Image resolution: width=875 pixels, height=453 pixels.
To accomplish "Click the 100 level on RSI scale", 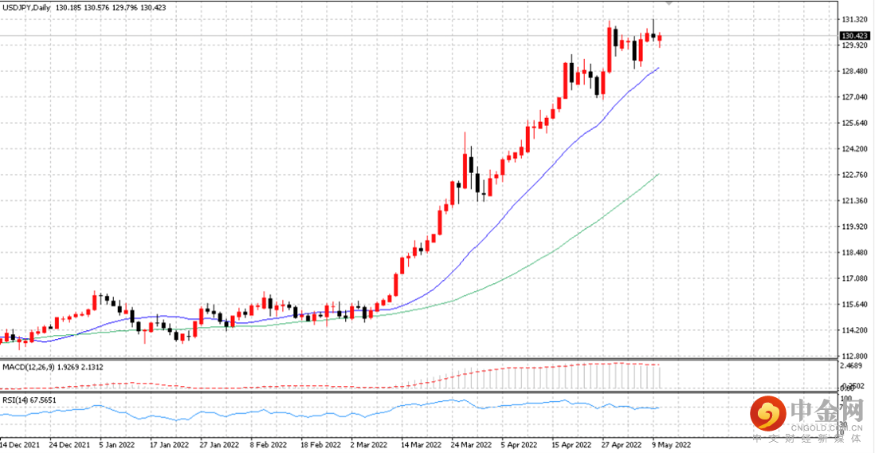I will 846,398.
